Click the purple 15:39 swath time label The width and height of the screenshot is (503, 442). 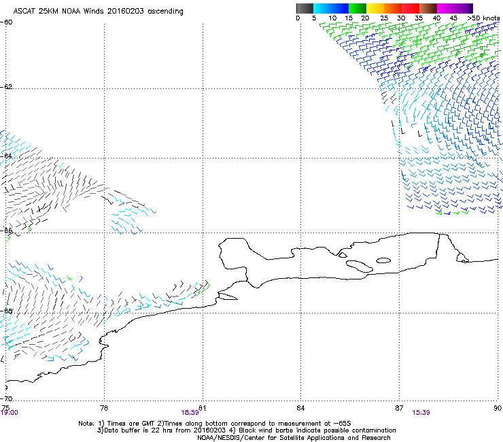[x=421, y=413]
